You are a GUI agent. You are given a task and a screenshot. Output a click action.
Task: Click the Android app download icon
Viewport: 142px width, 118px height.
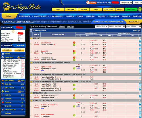140,9
